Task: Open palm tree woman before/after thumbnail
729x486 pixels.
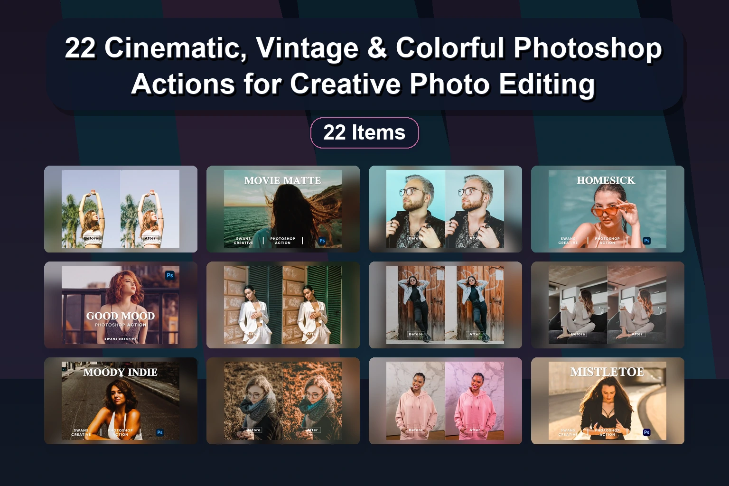Action: [121, 209]
